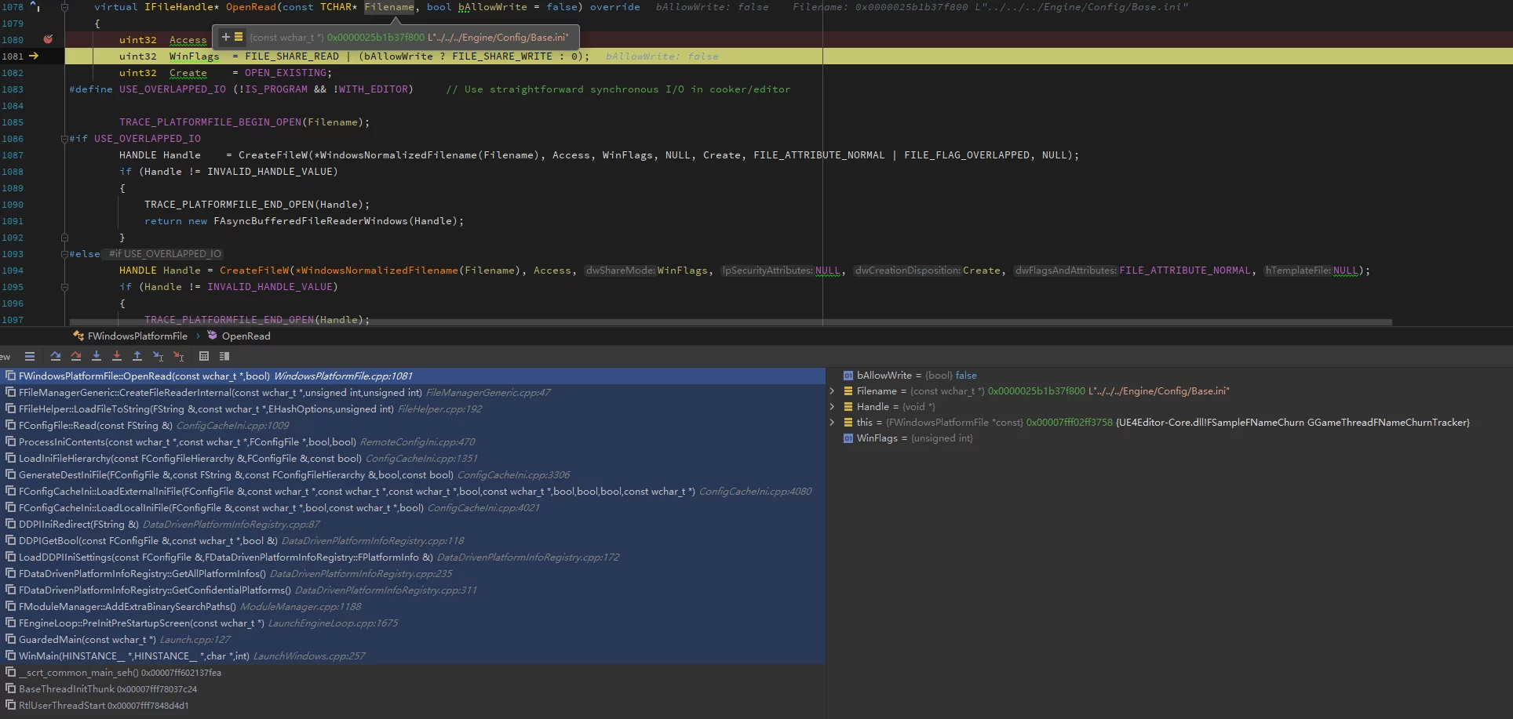Click the Show Execution Point icon
1513x719 pixels.
[30, 356]
